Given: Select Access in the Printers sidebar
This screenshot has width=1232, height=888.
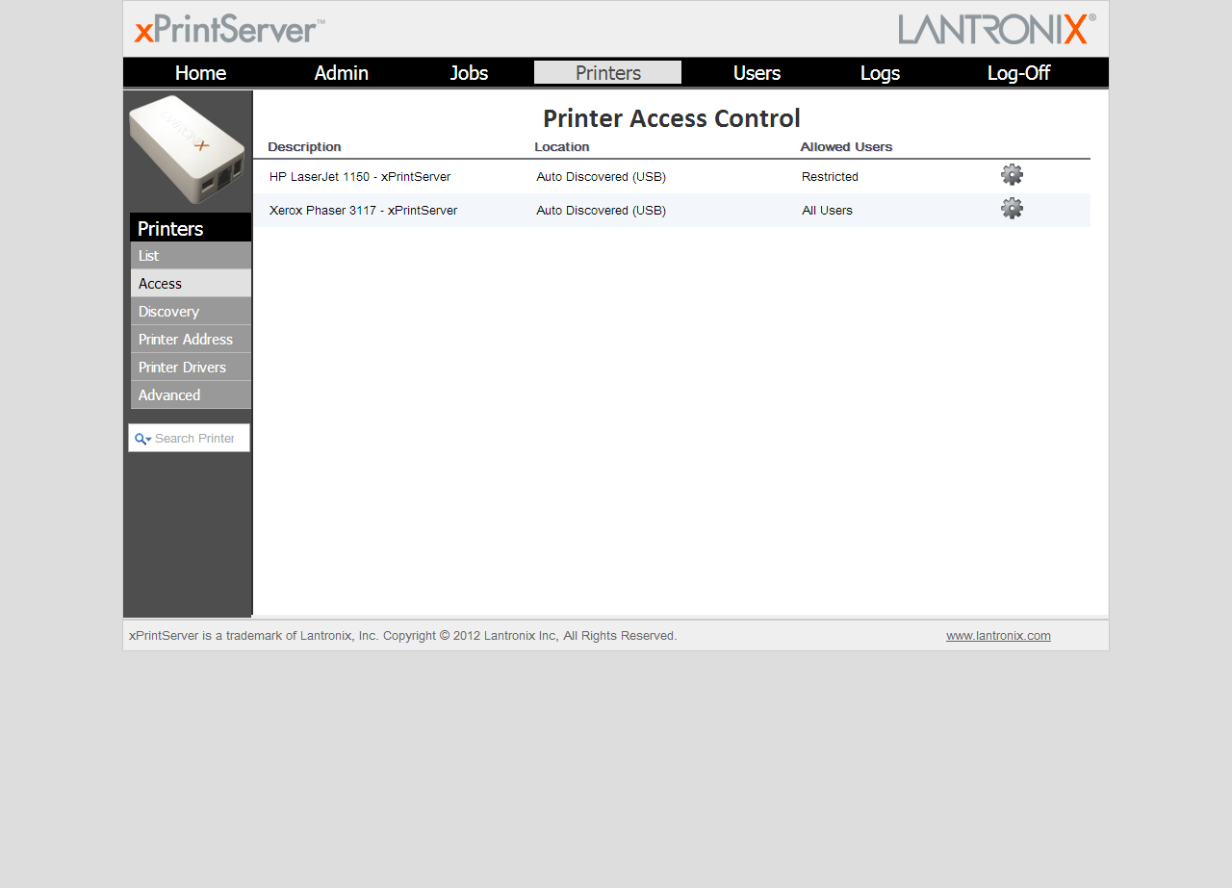Looking at the screenshot, I should click(191, 284).
